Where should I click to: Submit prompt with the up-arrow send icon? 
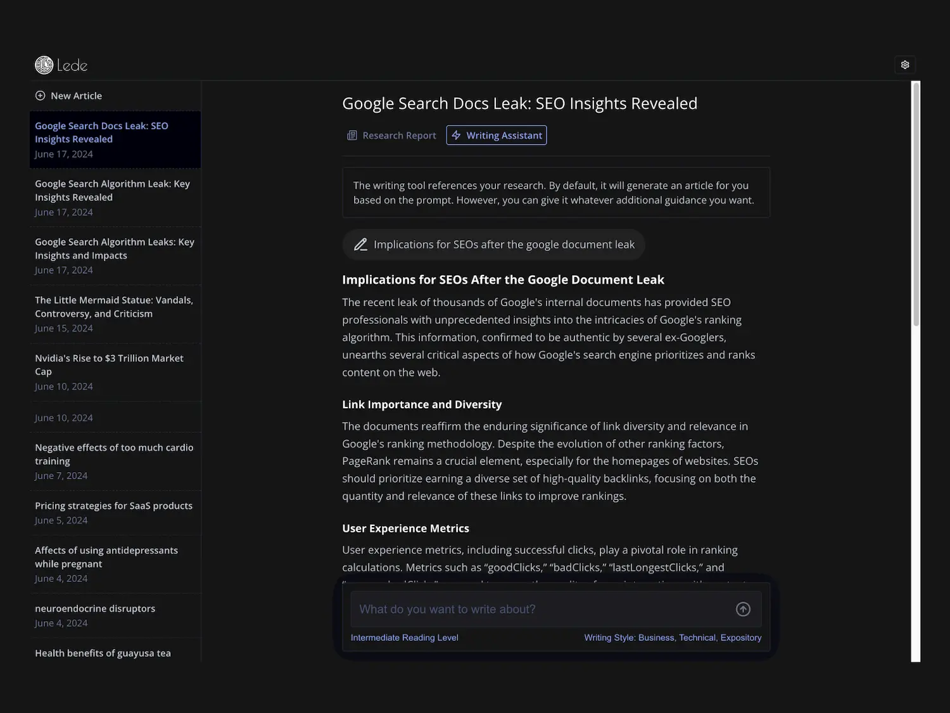point(743,609)
